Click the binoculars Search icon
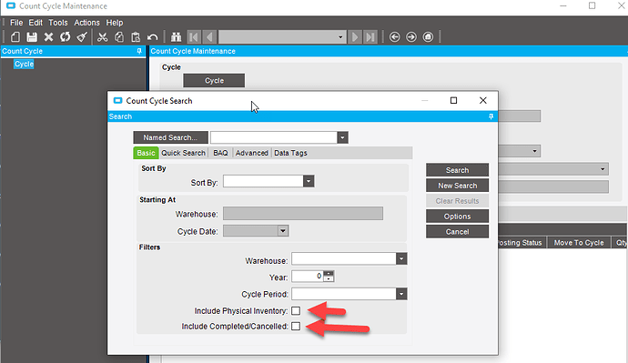The height and width of the screenshot is (363, 628). click(177, 37)
